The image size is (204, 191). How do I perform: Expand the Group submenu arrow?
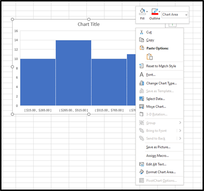[x=180, y=123]
